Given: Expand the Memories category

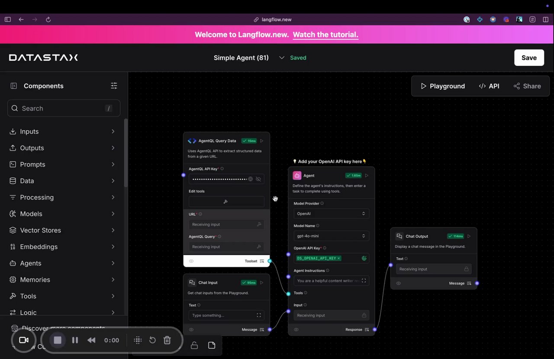Looking at the screenshot, I should tap(63, 279).
